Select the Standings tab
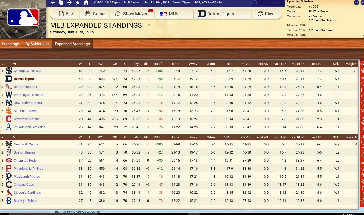This screenshot has height=215, width=364. 10,44
